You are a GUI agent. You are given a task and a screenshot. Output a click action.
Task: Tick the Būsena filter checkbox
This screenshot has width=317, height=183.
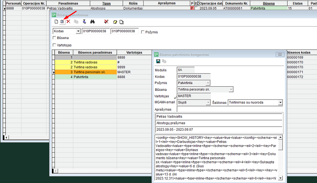pyautogui.click(x=55, y=38)
